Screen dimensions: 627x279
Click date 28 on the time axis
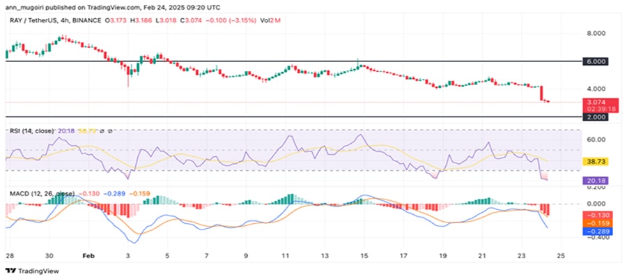[8, 256]
